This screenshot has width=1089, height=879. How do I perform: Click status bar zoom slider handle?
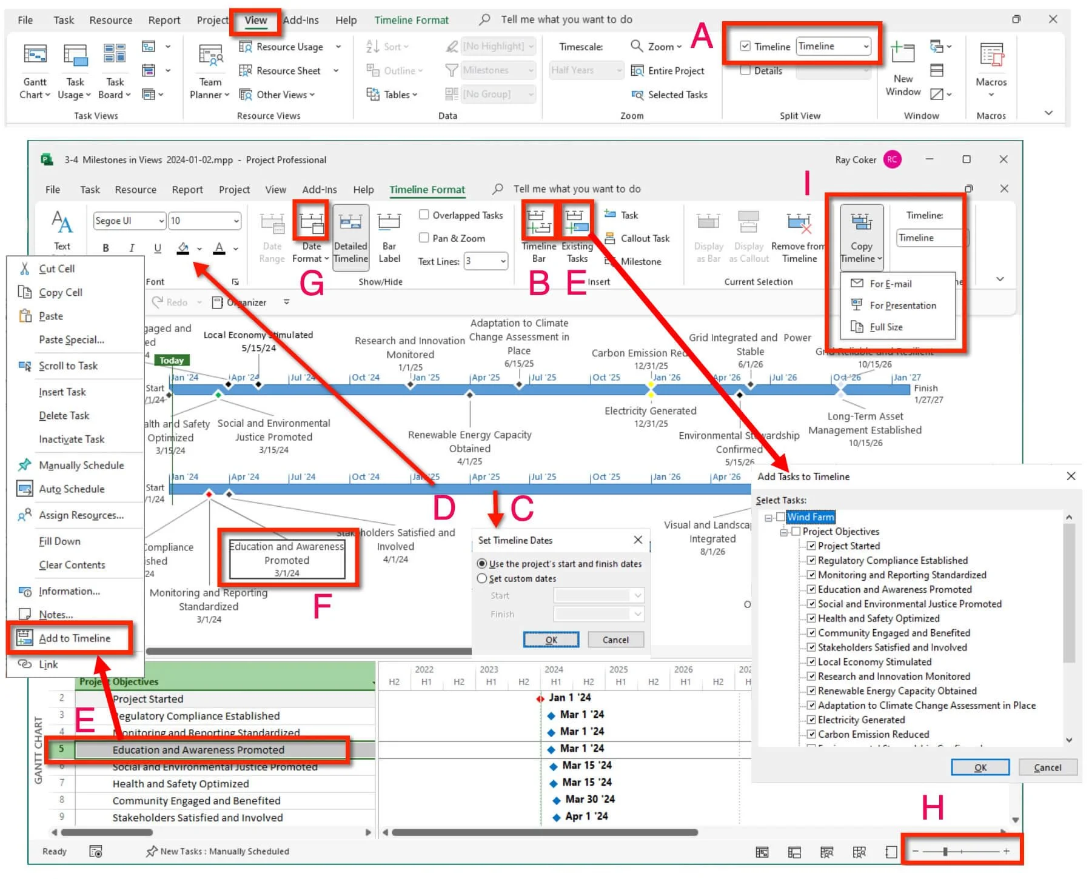pyautogui.click(x=945, y=852)
